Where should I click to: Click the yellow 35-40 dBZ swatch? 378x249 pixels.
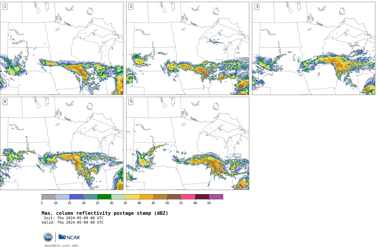pyautogui.click(x=132, y=197)
